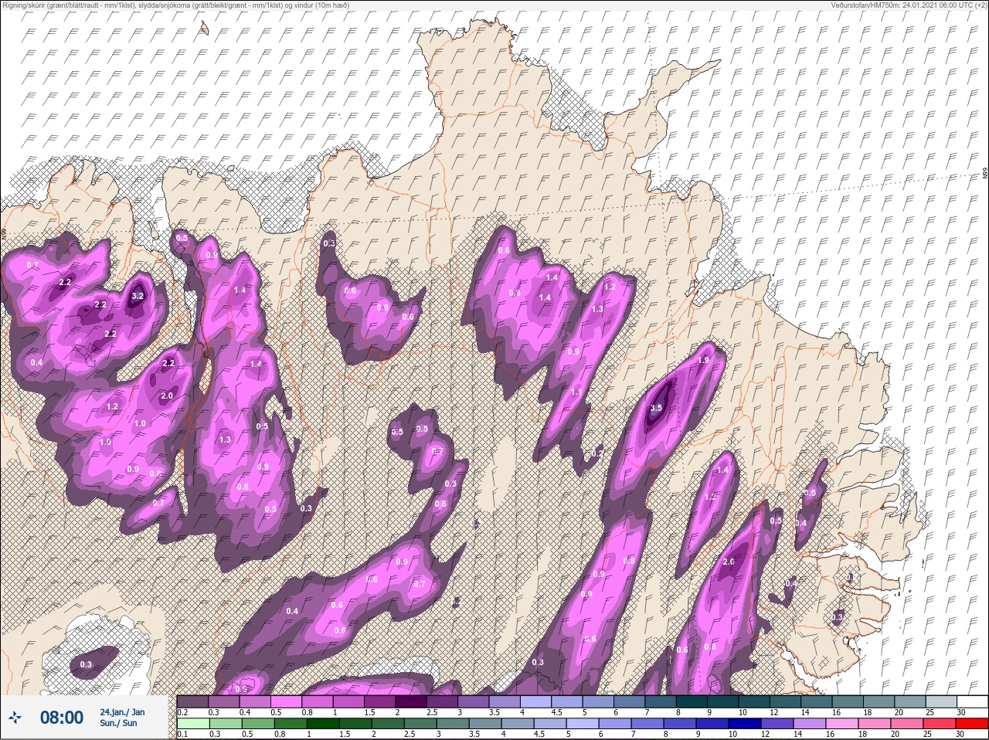Image resolution: width=989 pixels, height=740 pixels.
Task: Click the 3.5 precipitation value on the map
Action: [657, 408]
